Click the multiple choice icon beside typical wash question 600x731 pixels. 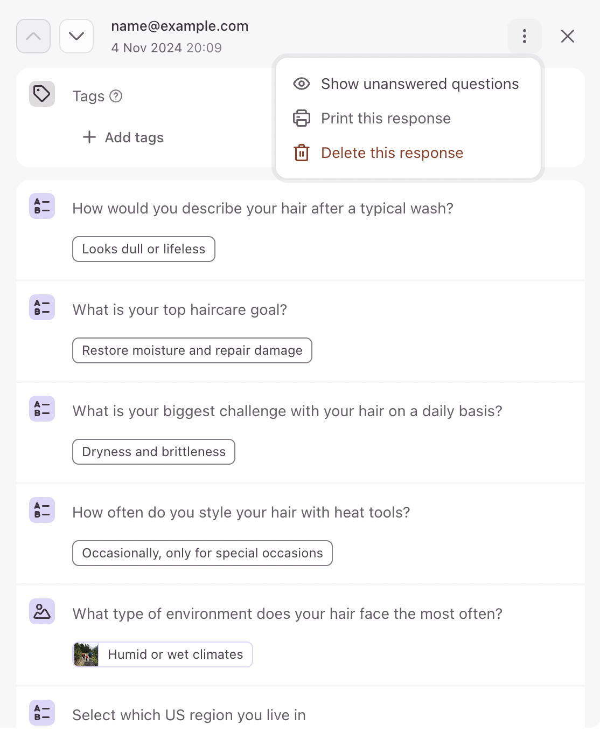coord(42,206)
